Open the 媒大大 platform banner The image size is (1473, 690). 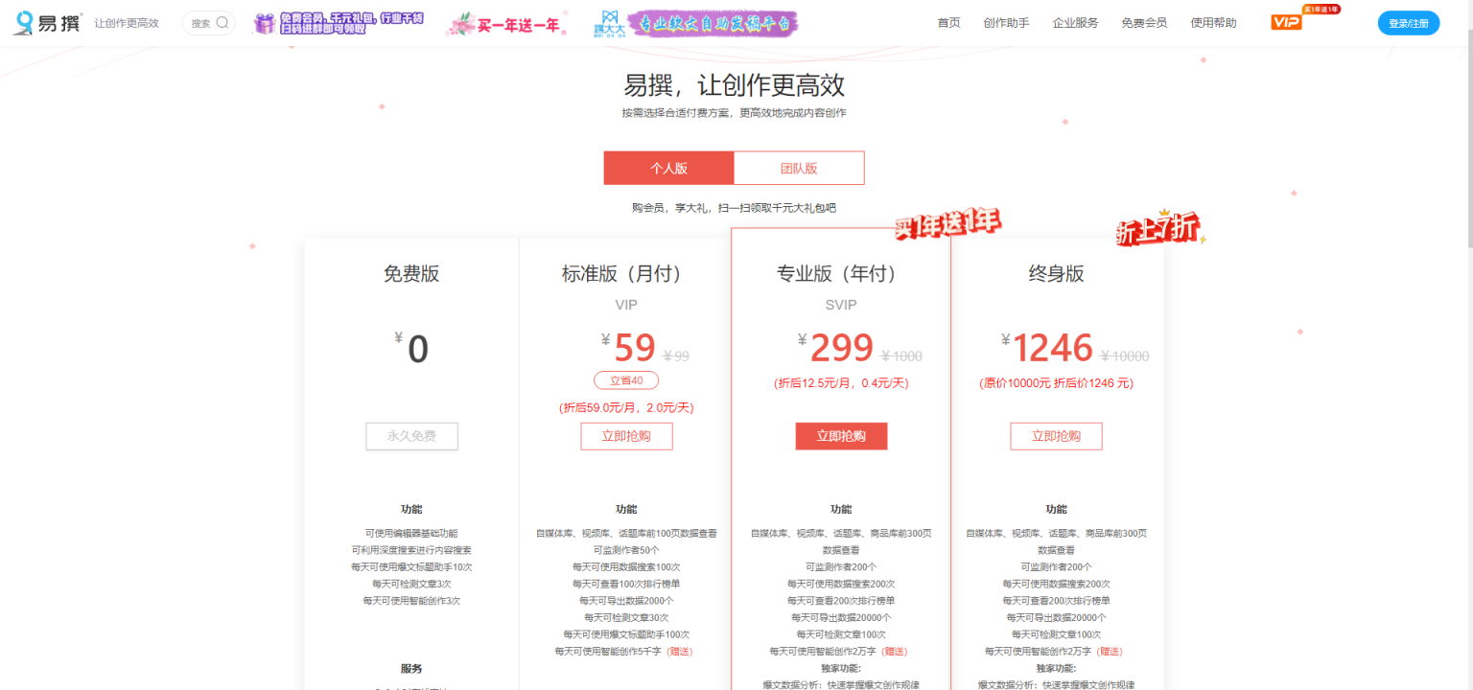click(x=696, y=23)
